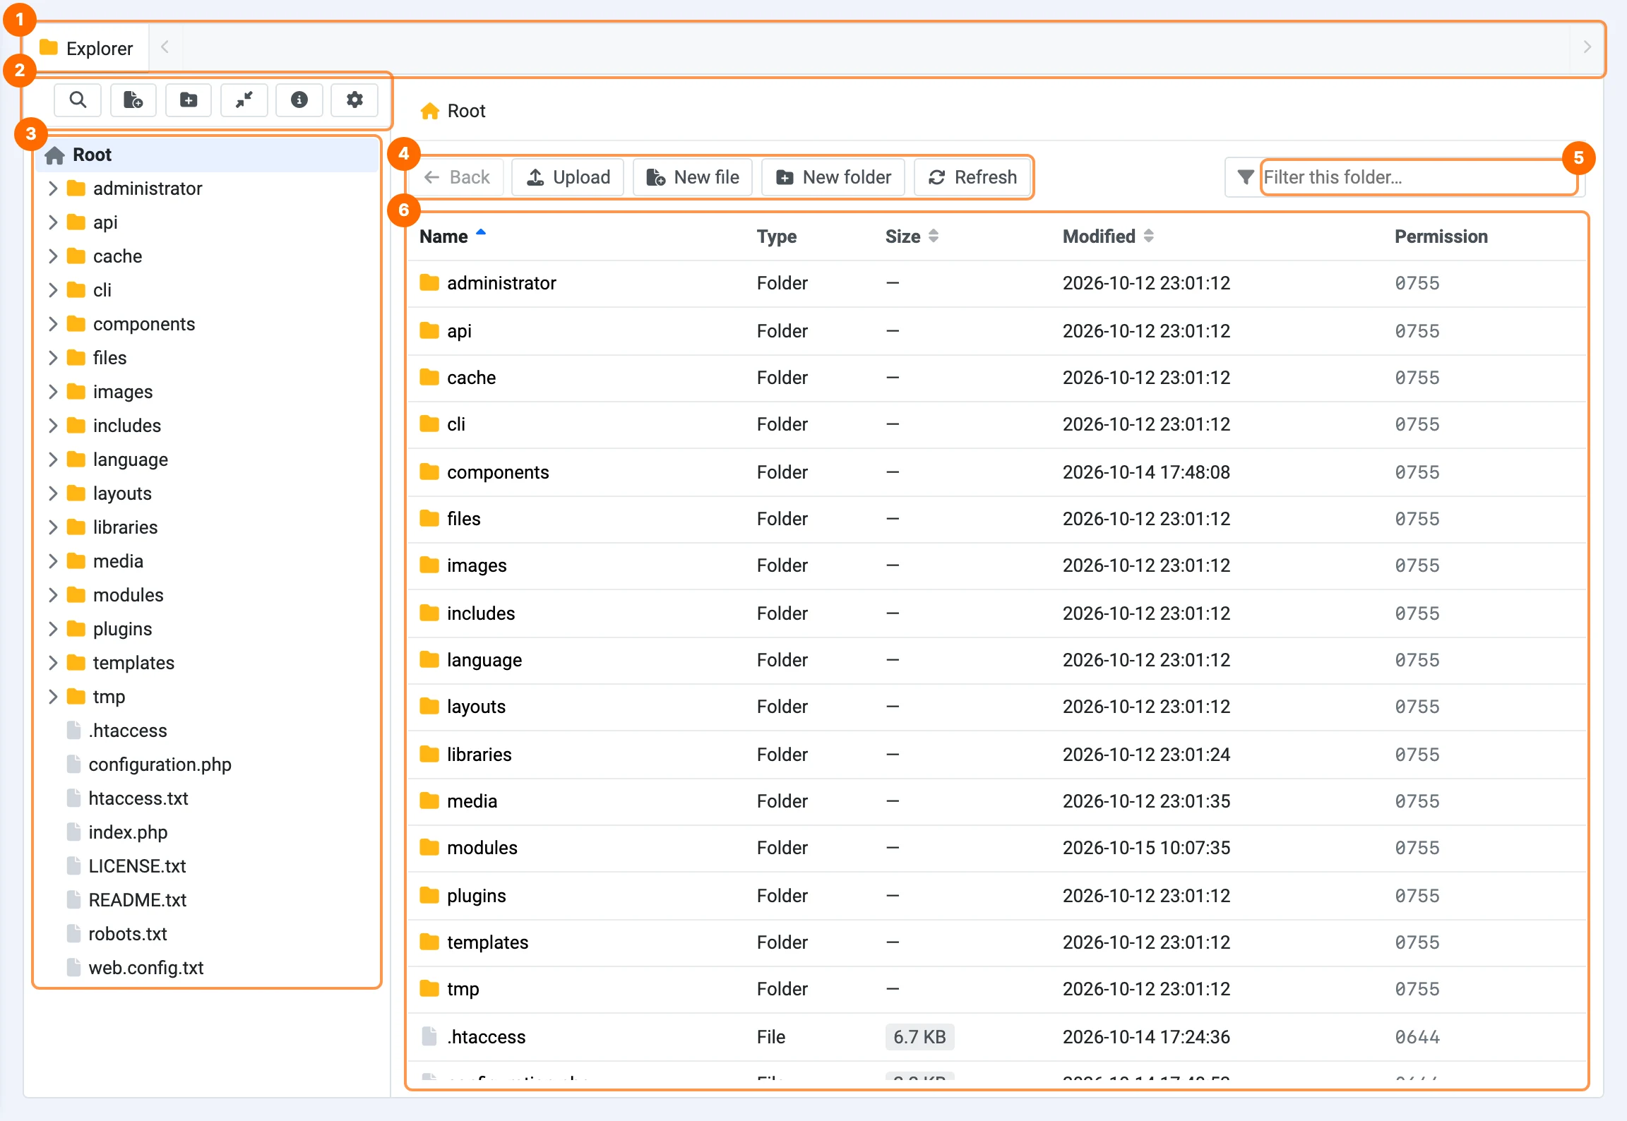Select LICENSE.txt in the tree
This screenshot has height=1121, width=1627.
[137, 866]
